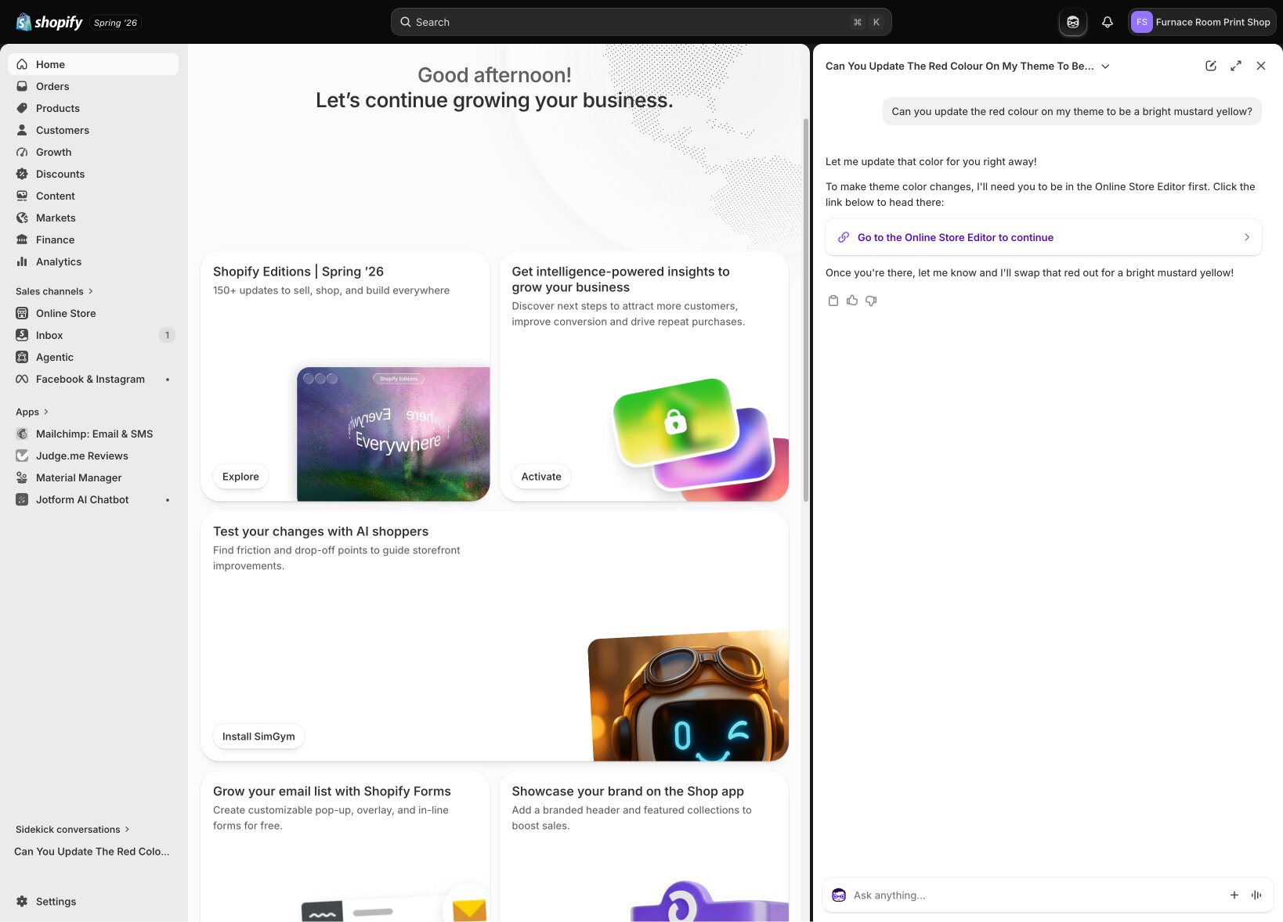Click the Content icon in sidebar
Viewport: 1283px width, 922px height.
click(22, 196)
